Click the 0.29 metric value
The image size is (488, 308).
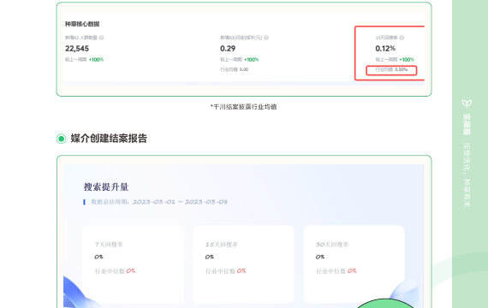click(228, 49)
